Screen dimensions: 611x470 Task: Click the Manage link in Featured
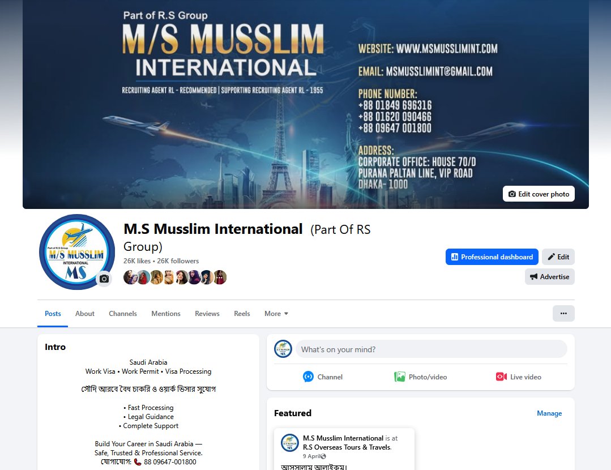(x=549, y=413)
